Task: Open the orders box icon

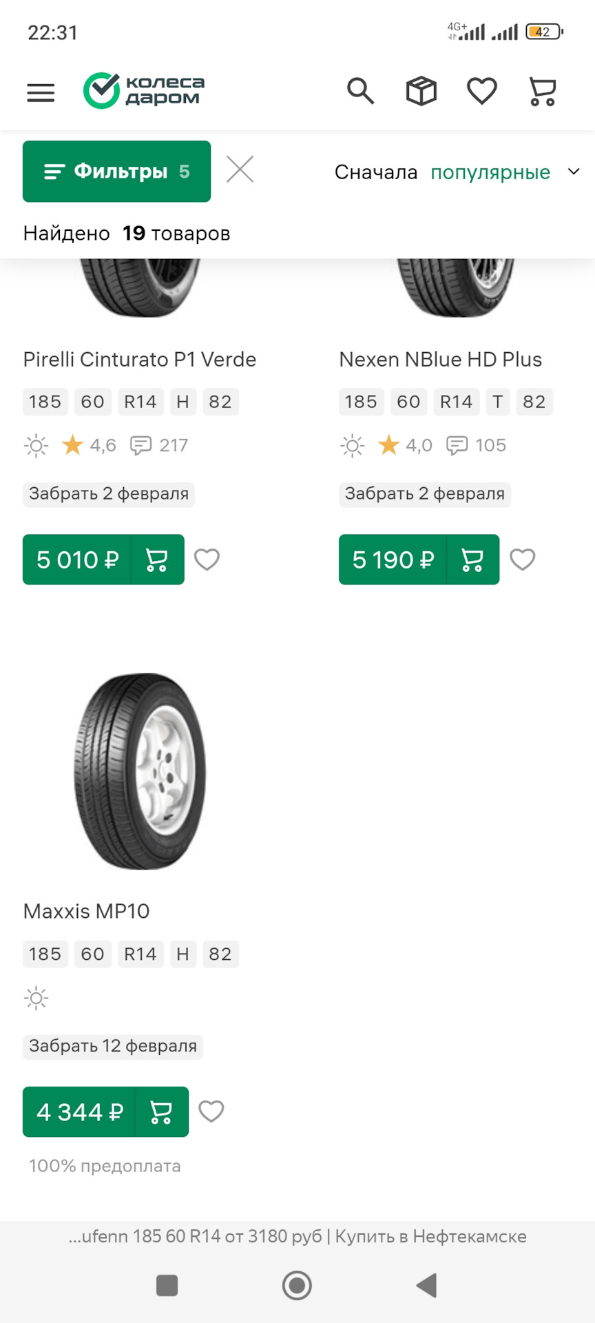Action: click(421, 91)
